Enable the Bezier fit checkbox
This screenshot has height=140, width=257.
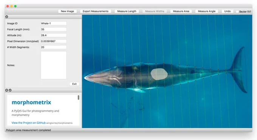[237, 12]
